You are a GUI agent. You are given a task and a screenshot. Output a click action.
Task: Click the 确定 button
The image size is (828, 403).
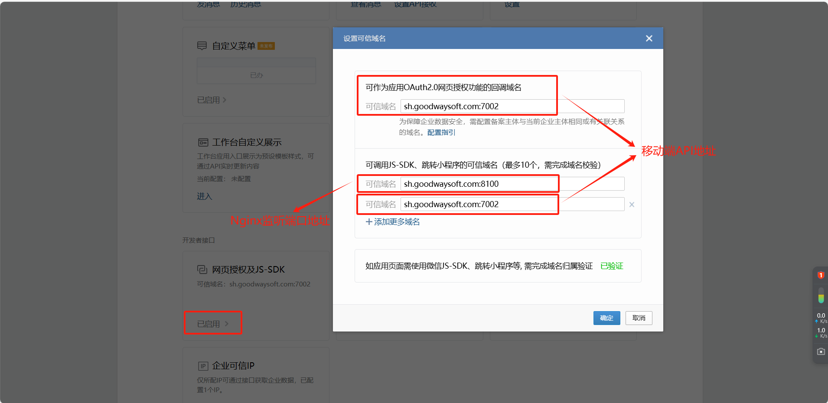[606, 318]
